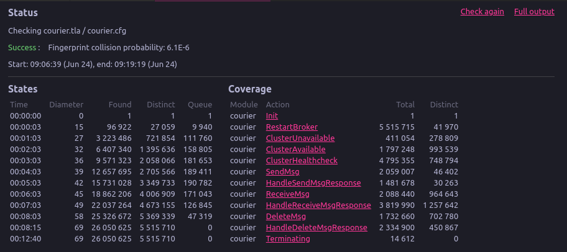The image size is (567, 252).
Task: Jump to ClusterAvailable action
Action: [296, 150]
